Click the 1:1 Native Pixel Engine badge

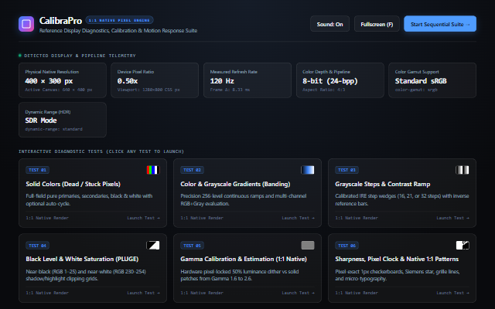tap(119, 20)
